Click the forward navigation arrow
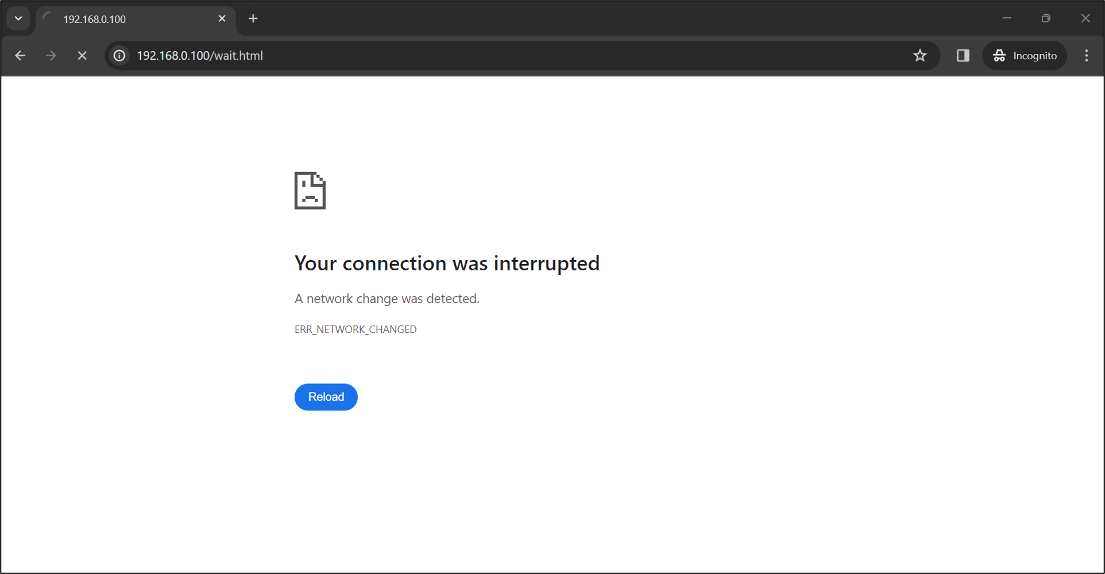1105x574 pixels. point(51,56)
